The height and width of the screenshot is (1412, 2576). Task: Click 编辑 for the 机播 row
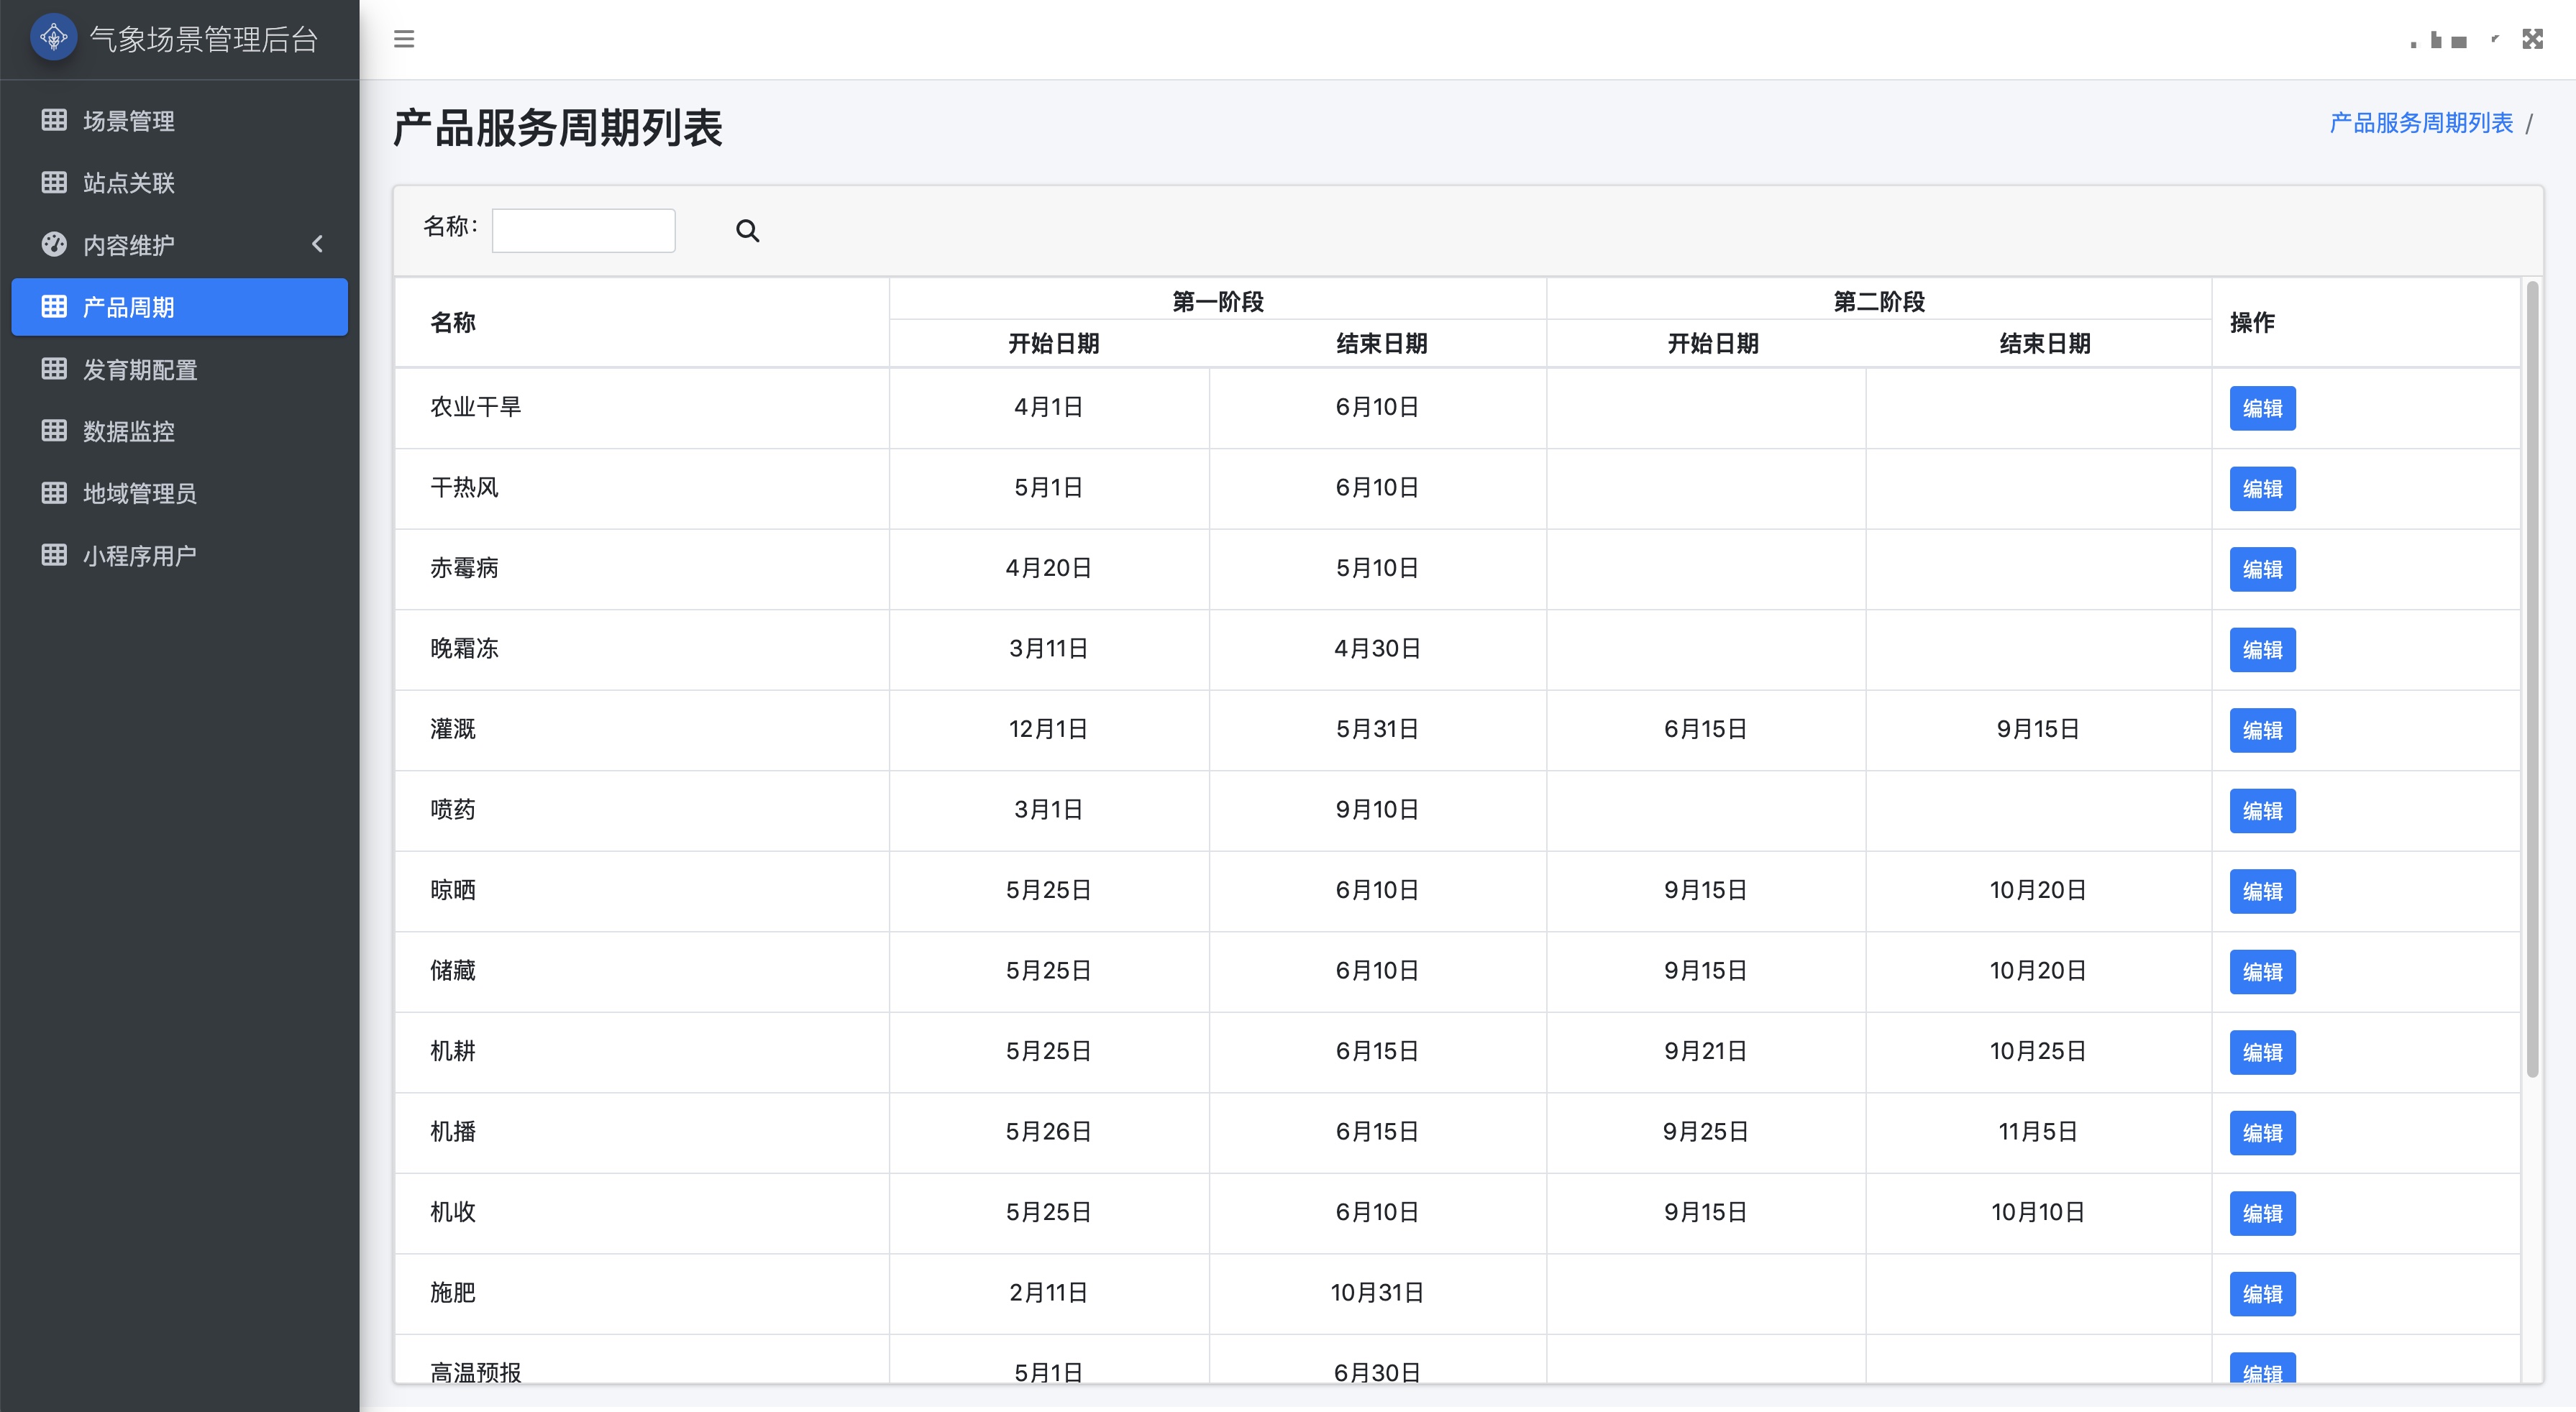pos(2262,1133)
